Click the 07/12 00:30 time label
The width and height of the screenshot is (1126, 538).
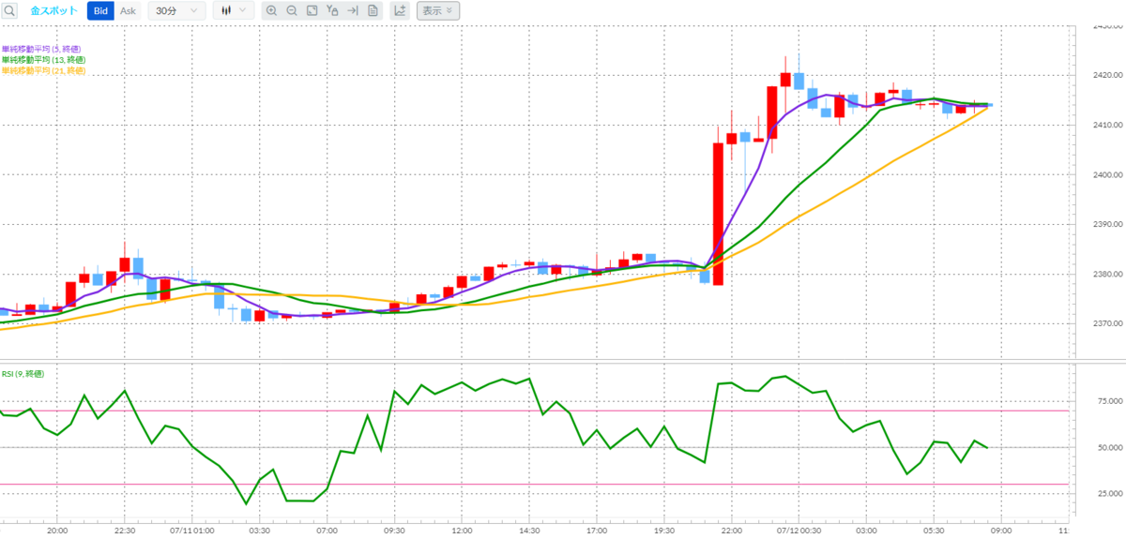799,530
